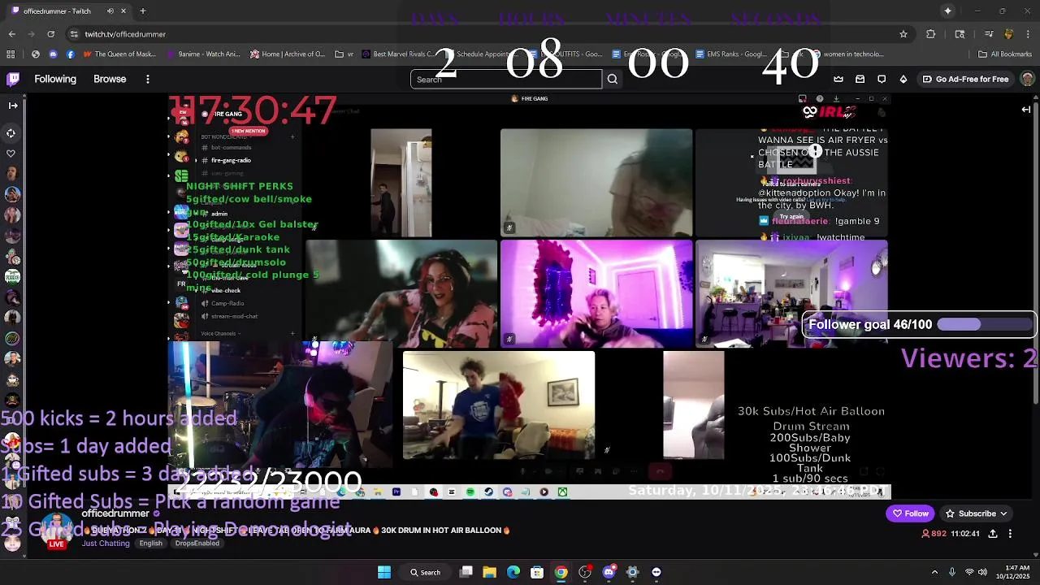Open the officedrummer channel name link
The width and height of the screenshot is (1040, 585).
pyautogui.click(x=115, y=513)
